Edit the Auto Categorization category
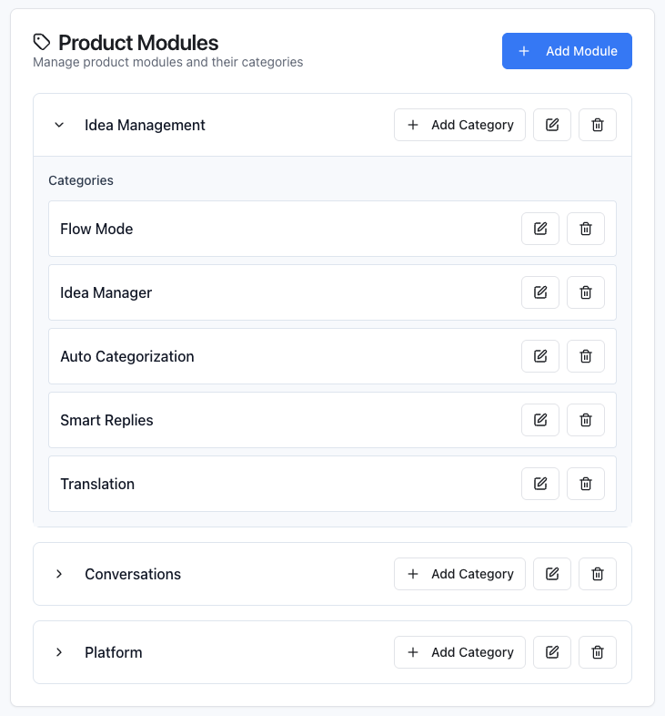Screen dimensions: 665x716 [540, 356]
